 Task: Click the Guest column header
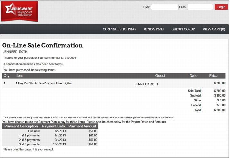pyautogui.click(x=160, y=76)
